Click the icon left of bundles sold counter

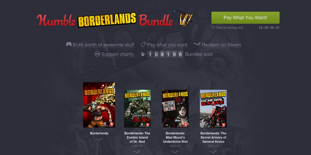click(x=143, y=54)
